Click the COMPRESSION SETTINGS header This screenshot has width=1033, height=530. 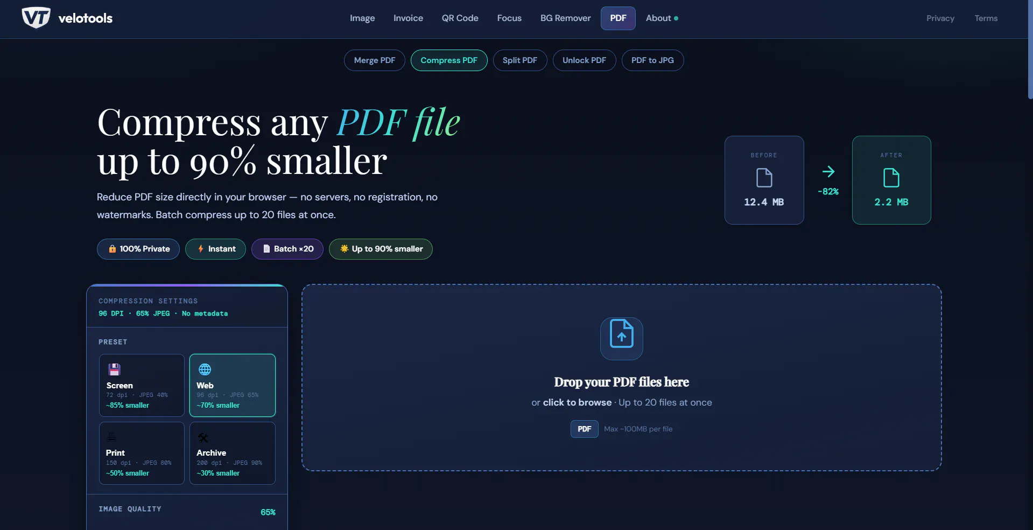(148, 301)
